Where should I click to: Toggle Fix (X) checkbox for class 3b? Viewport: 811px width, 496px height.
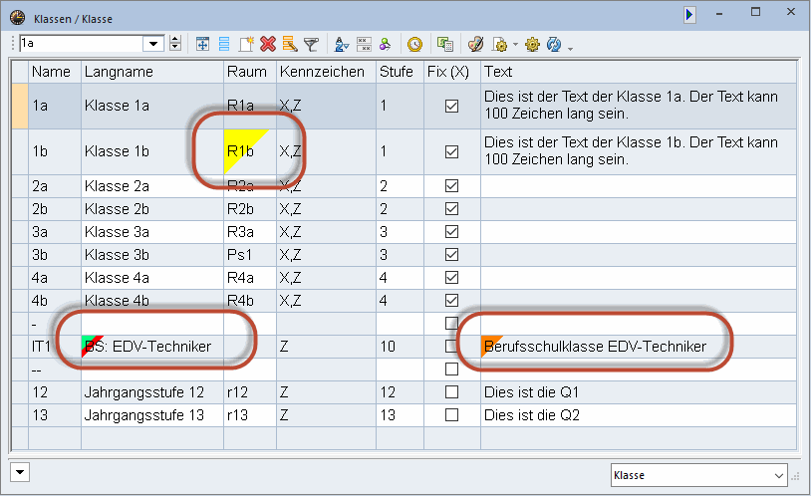[x=451, y=254]
